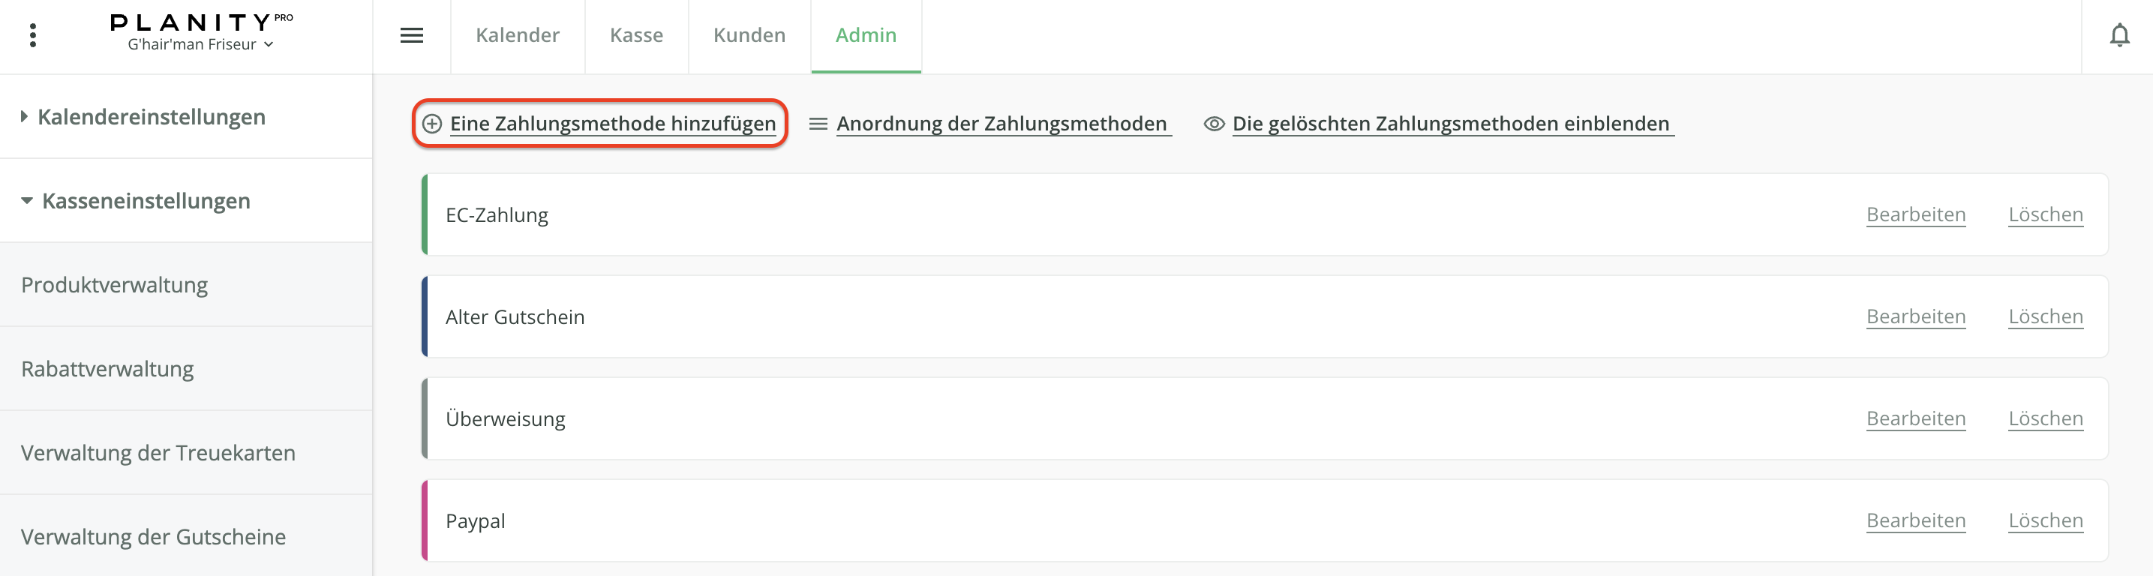Switch to the Kalender tab
The image size is (2153, 576).
coord(518,35)
